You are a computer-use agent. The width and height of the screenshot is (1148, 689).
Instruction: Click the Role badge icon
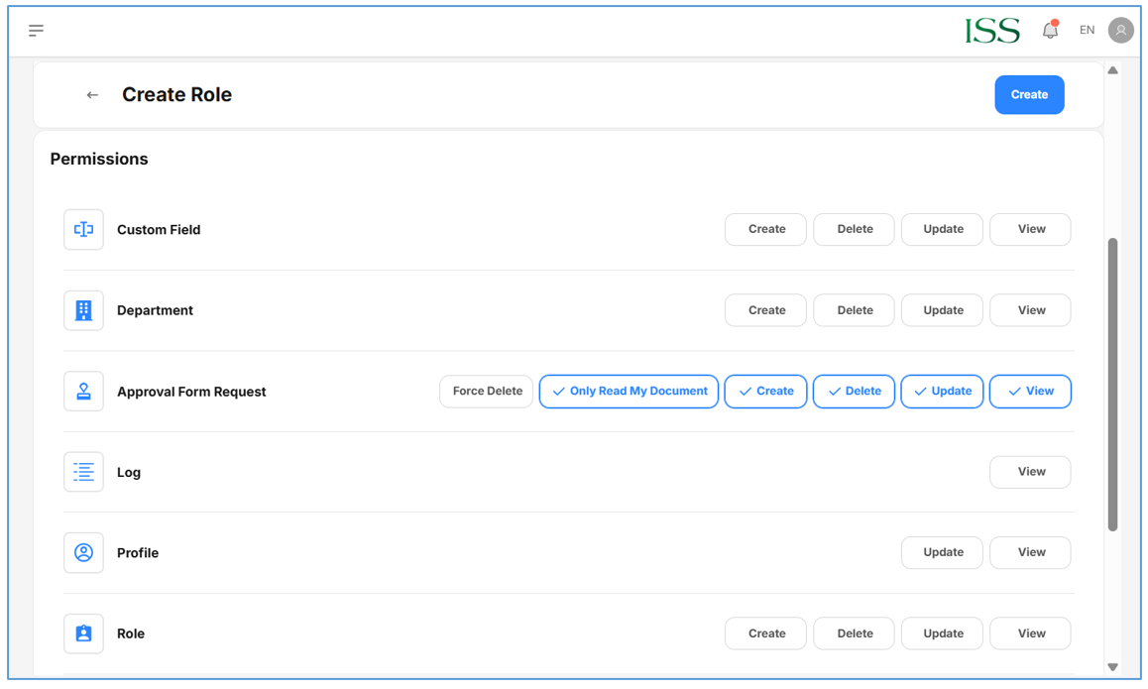pos(83,633)
